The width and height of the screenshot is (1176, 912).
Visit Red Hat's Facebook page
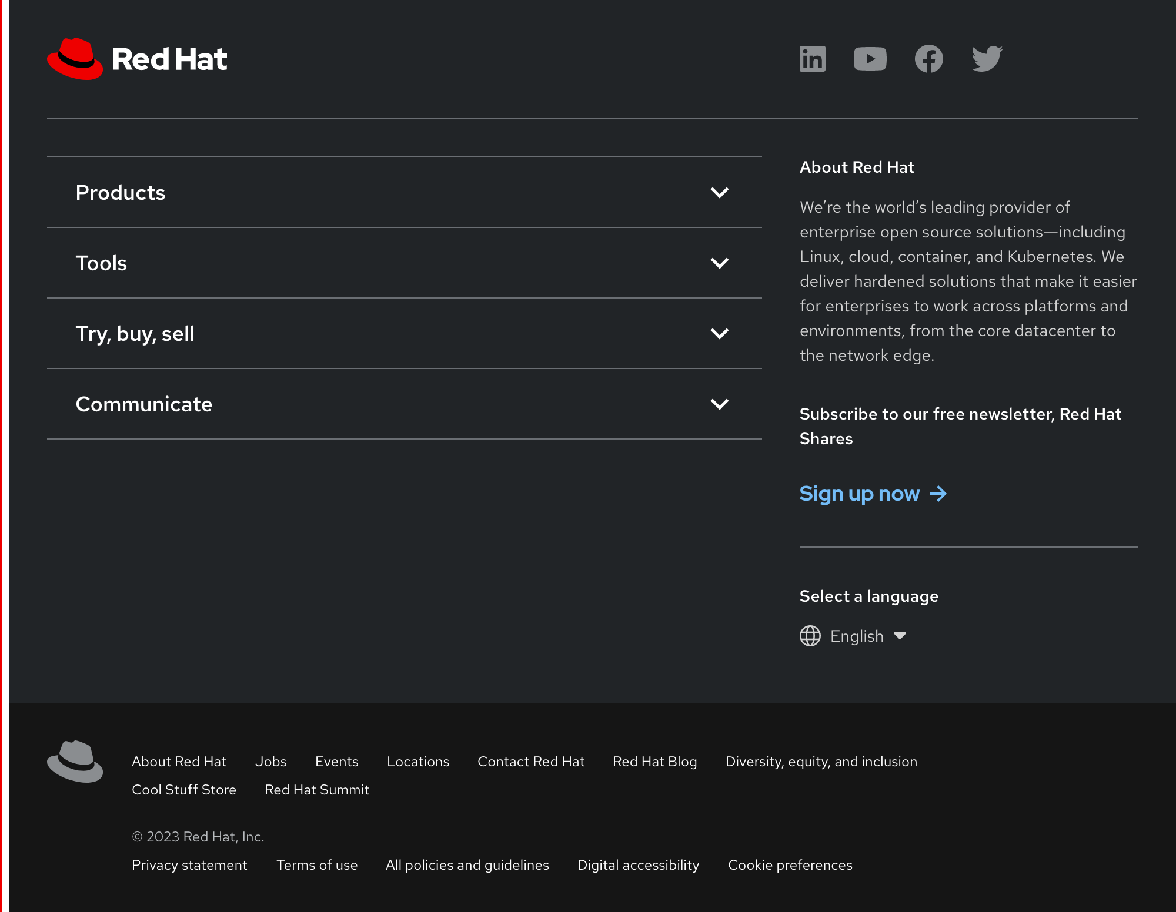[x=929, y=58]
